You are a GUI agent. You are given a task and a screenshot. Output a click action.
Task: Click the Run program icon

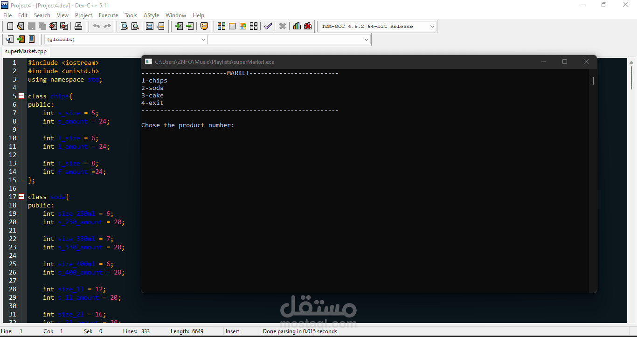[x=232, y=26]
